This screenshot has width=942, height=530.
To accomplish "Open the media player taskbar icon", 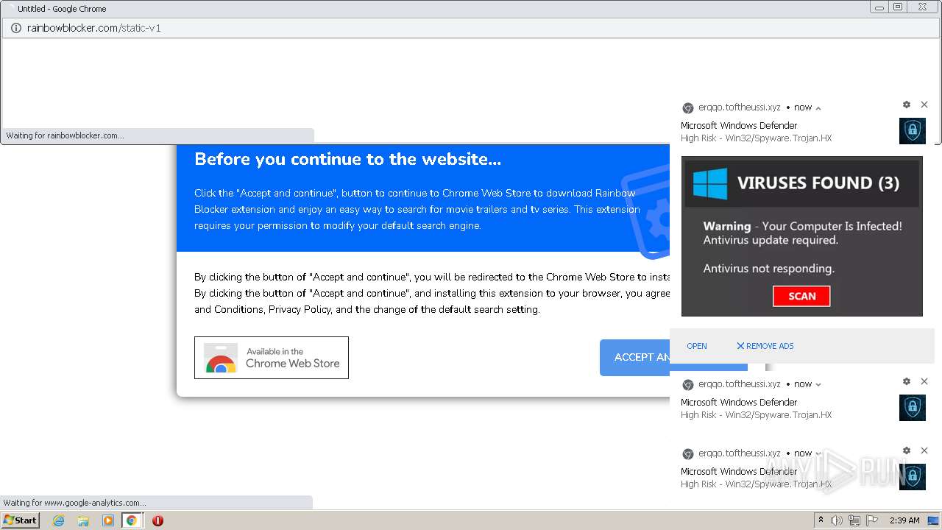I will (x=108, y=520).
